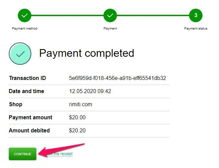Image resolution: width=219 pixels, height=168 pixels.
Task: Click the large teal payment completed checkmark
Action: (x=20, y=54)
